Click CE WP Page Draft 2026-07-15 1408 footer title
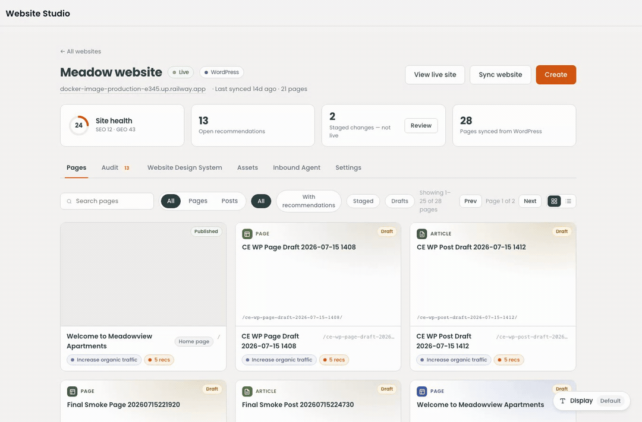Screen dimensions: 642x422 pos(270,341)
